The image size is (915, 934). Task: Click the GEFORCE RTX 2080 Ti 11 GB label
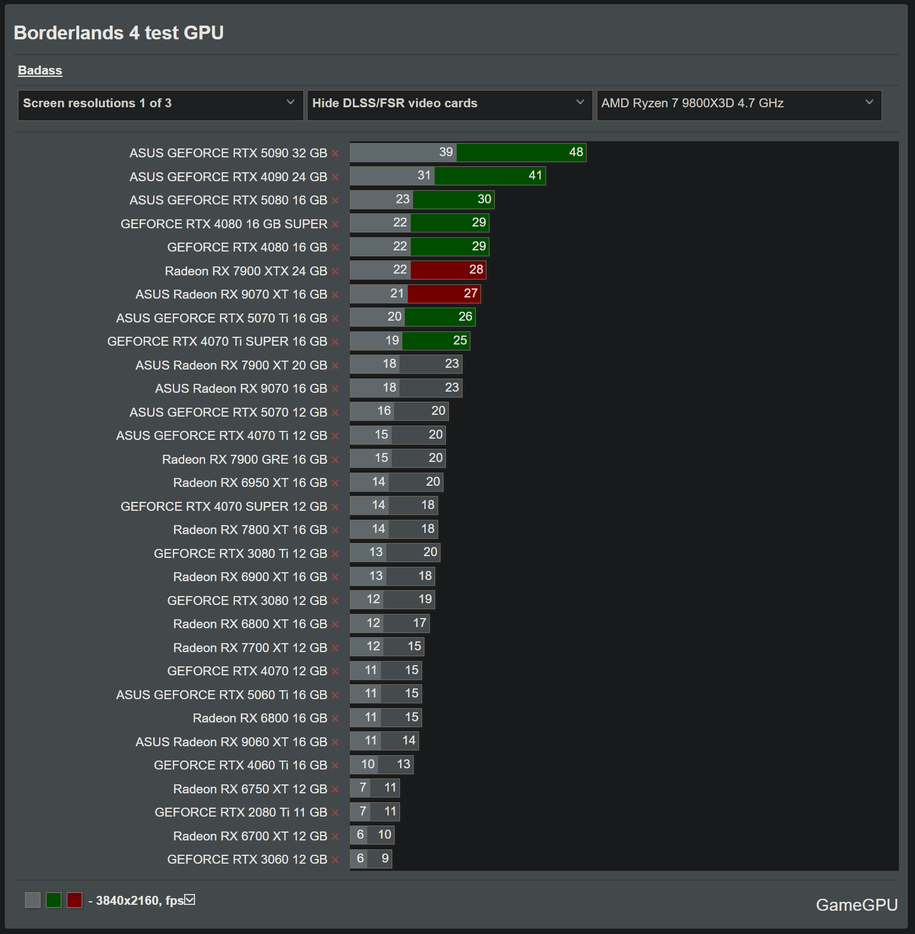click(241, 812)
